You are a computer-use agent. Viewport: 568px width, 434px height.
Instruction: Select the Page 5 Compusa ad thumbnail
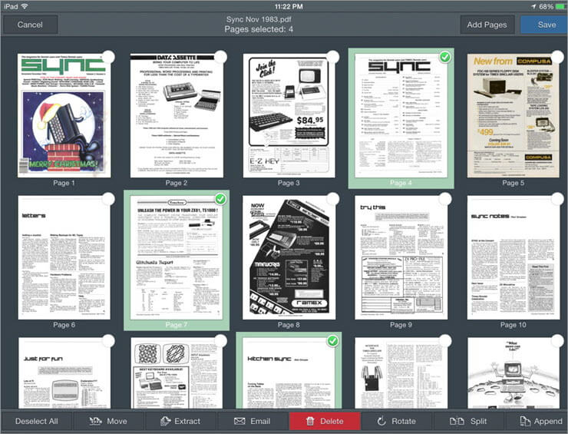click(513, 115)
